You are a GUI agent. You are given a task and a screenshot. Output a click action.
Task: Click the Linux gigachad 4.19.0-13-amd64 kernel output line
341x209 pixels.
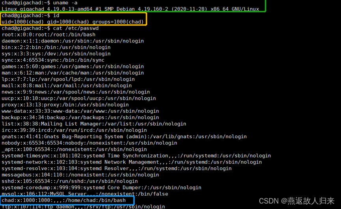coord(130,9)
